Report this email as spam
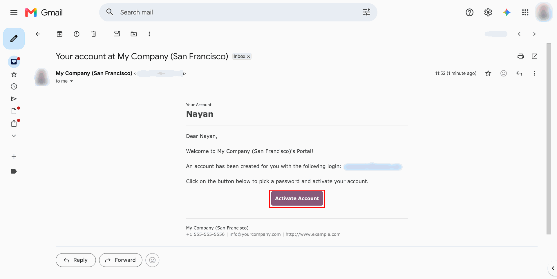 [77, 34]
